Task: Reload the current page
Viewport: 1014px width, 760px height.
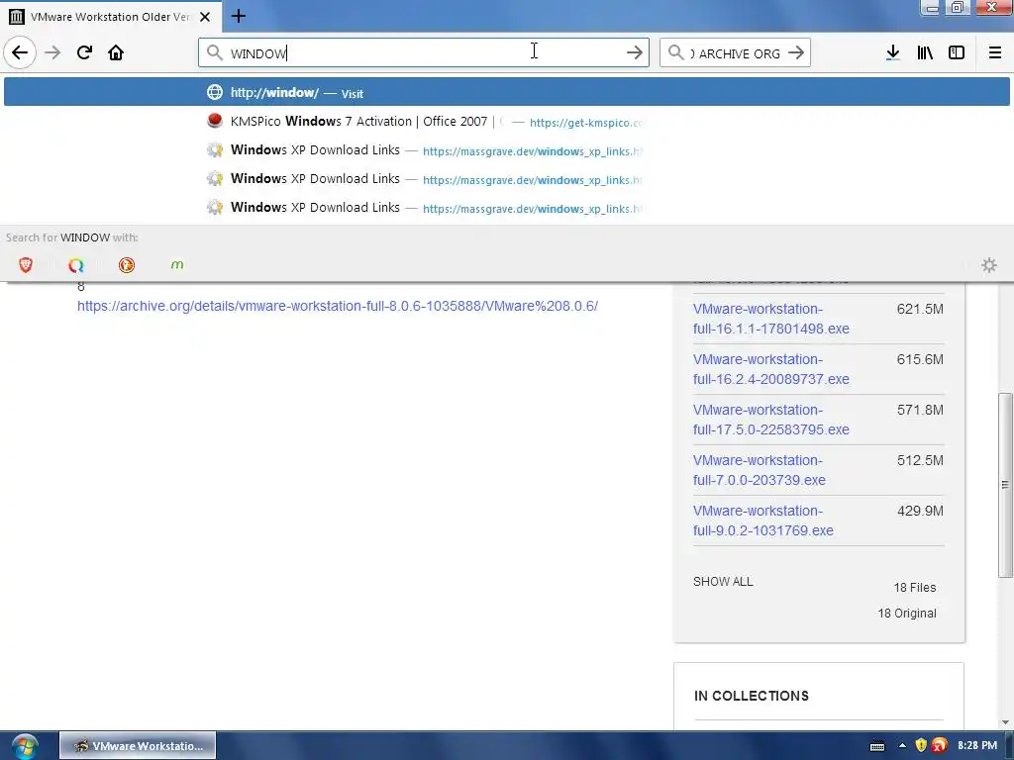Action: click(84, 52)
